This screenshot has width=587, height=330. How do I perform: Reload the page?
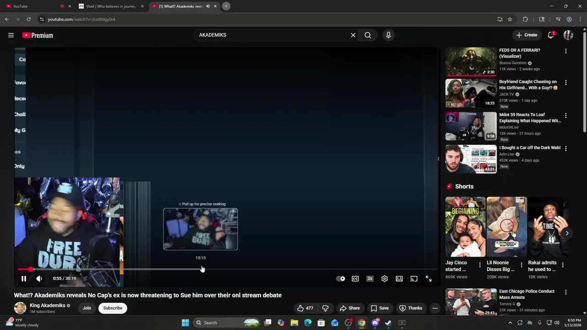pyautogui.click(x=28, y=19)
